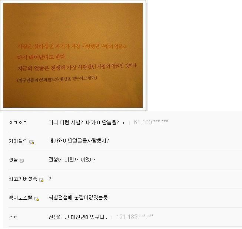Image resolution: width=242 pixels, height=229 pixels.
Task: Open the profile of user 맷돌
Action: point(13,160)
